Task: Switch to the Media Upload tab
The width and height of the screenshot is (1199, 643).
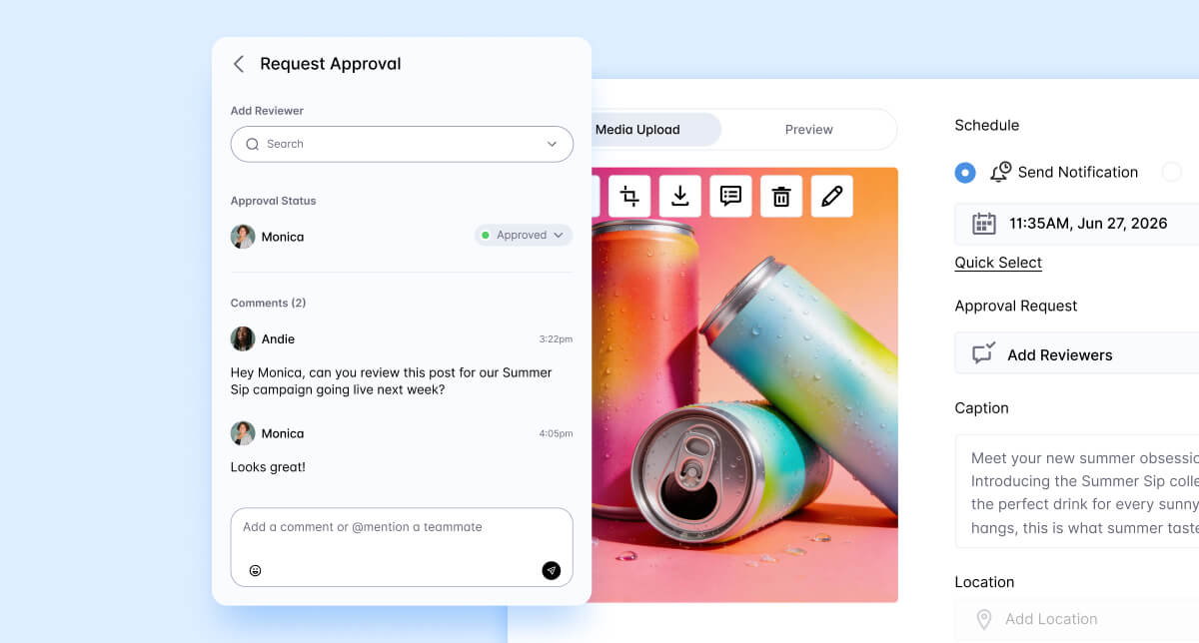Action: click(x=637, y=130)
